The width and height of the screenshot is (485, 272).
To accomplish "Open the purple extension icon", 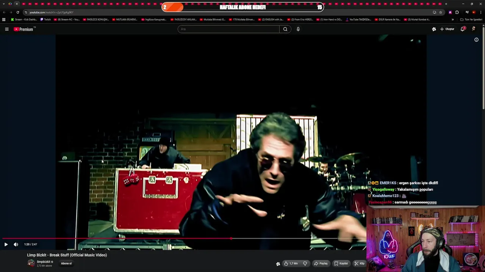I will coord(450,12).
